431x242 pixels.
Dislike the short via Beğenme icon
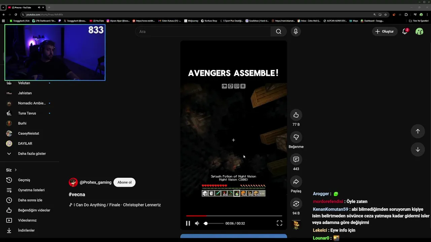[296, 137]
